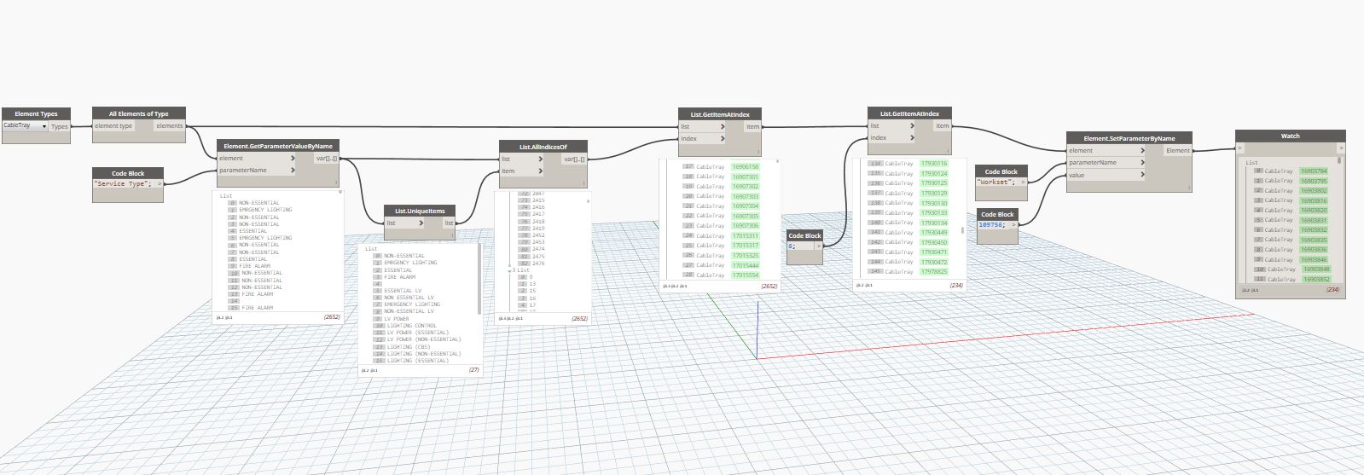Click the (27) item count label
This screenshot has height=475, width=1364.
(473, 370)
